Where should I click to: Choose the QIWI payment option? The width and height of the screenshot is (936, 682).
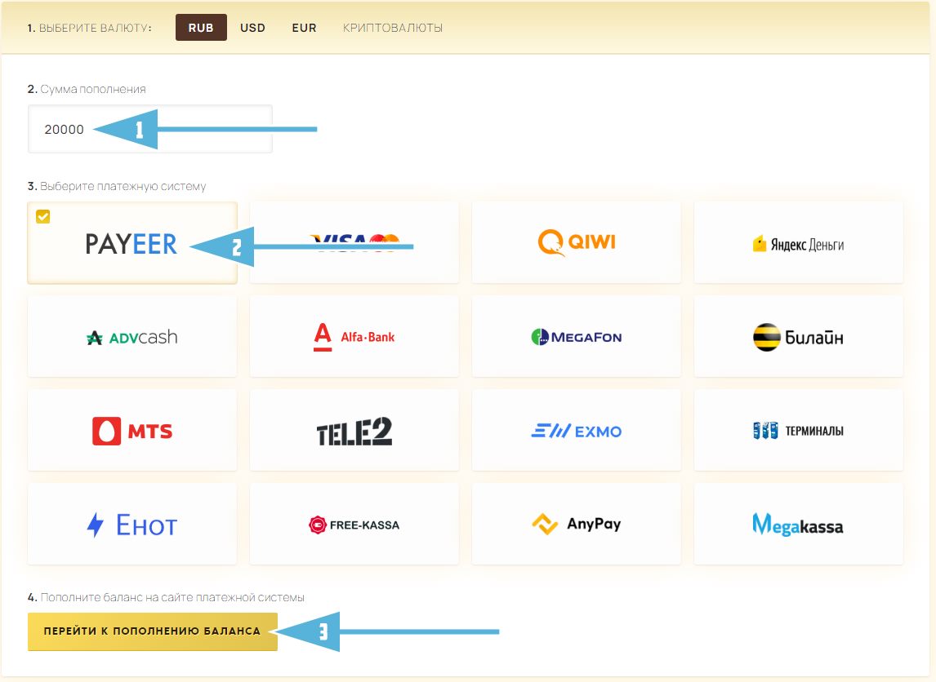pyautogui.click(x=576, y=242)
